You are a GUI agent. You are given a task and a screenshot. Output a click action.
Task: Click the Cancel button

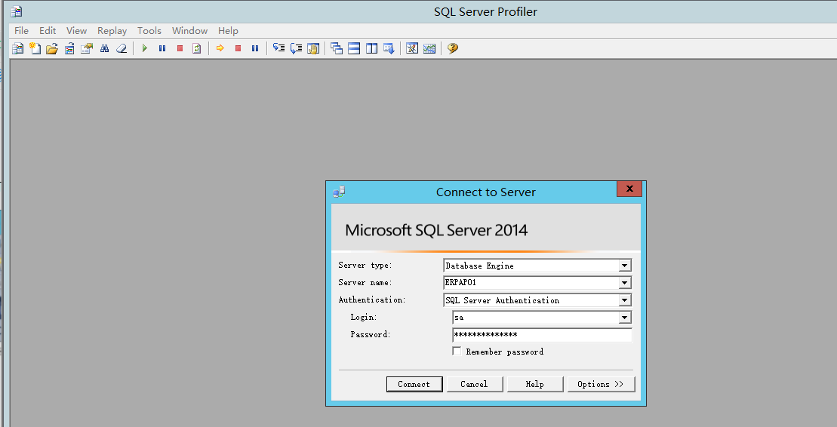point(475,384)
